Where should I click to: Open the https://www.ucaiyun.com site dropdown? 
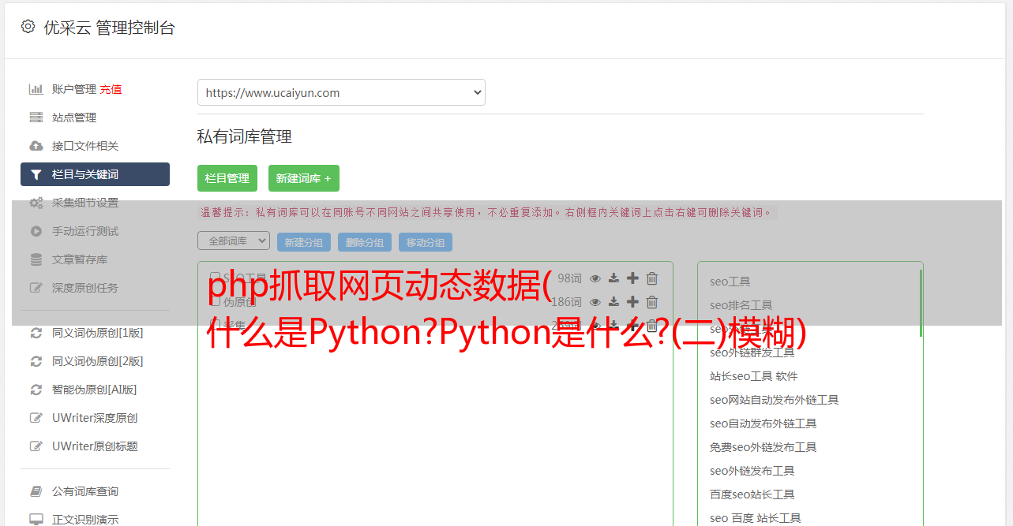(x=341, y=92)
